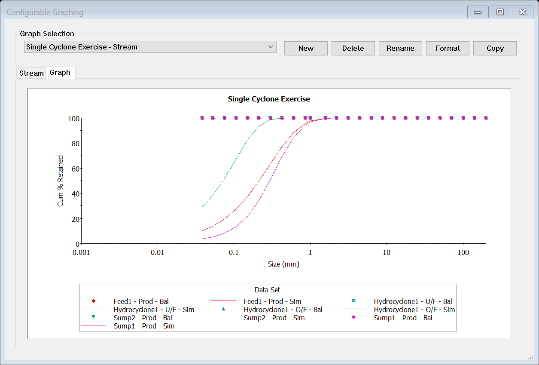Screen dimensions: 539x365
Task: Select the Single Cyclone Exercise chart title
Action: (269, 99)
